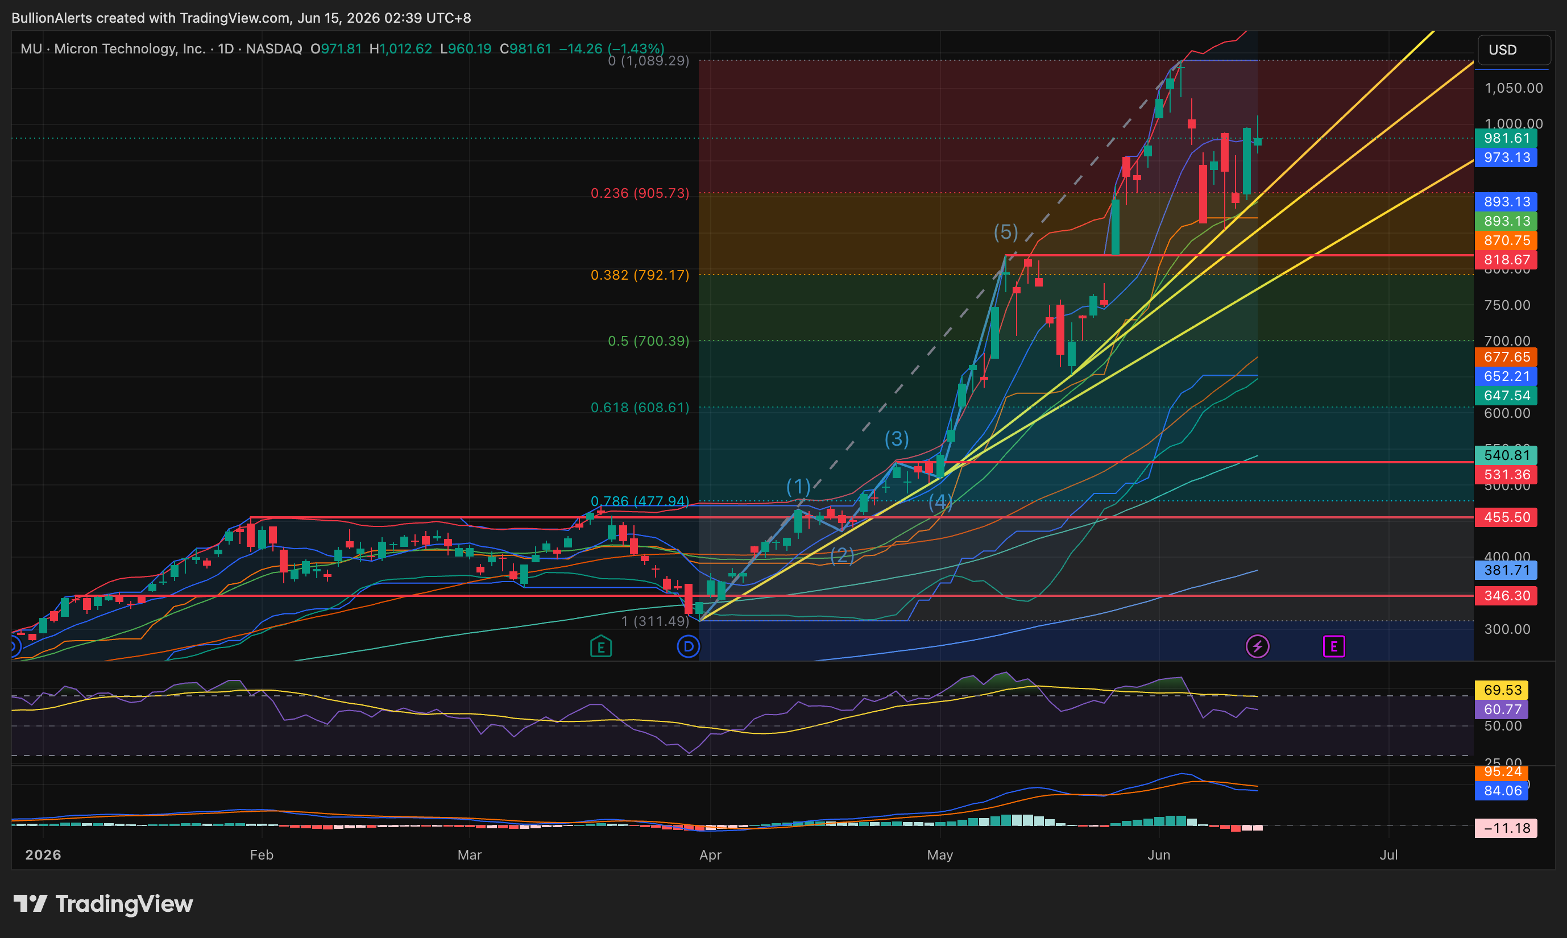Click the high value H1,012.62

401,49
